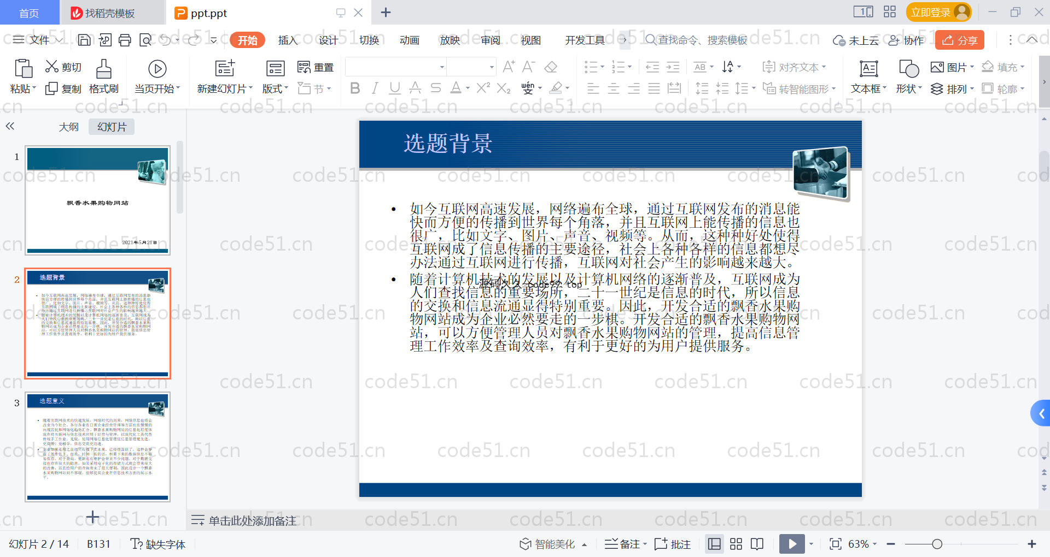1050x557 pixels.
Task: Collapse slide panel with double chevron
Action: coord(10,126)
